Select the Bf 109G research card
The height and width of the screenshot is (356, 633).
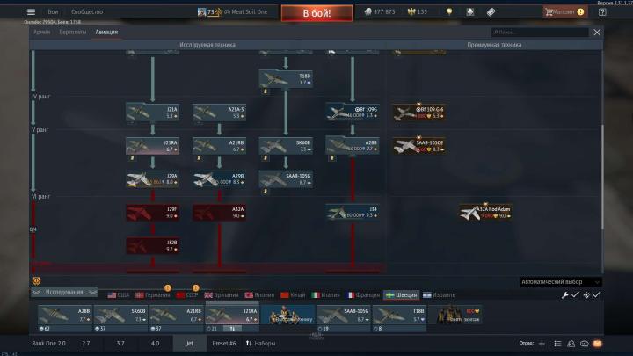point(353,113)
